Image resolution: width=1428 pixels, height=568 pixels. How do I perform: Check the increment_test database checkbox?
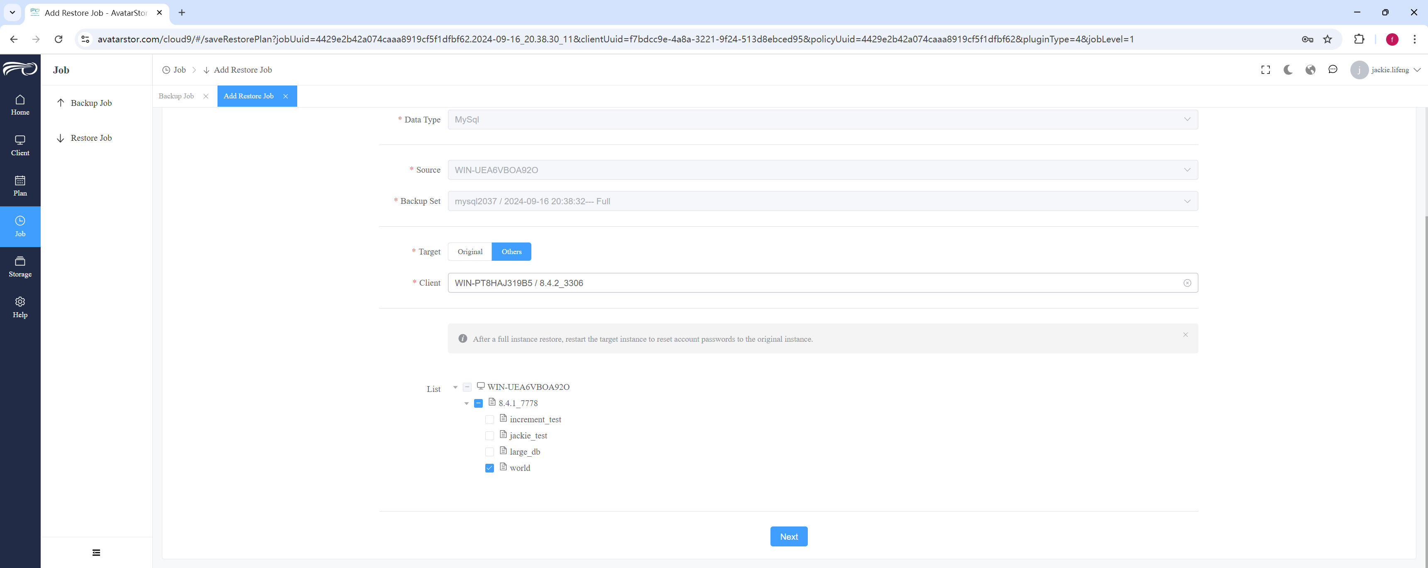[x=489, y=420]
